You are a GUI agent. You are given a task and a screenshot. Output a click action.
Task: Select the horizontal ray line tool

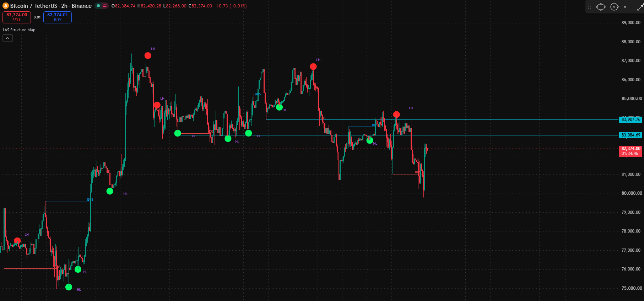(628, 7)
